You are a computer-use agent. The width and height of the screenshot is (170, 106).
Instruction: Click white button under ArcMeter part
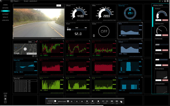[x=158, y=20]
